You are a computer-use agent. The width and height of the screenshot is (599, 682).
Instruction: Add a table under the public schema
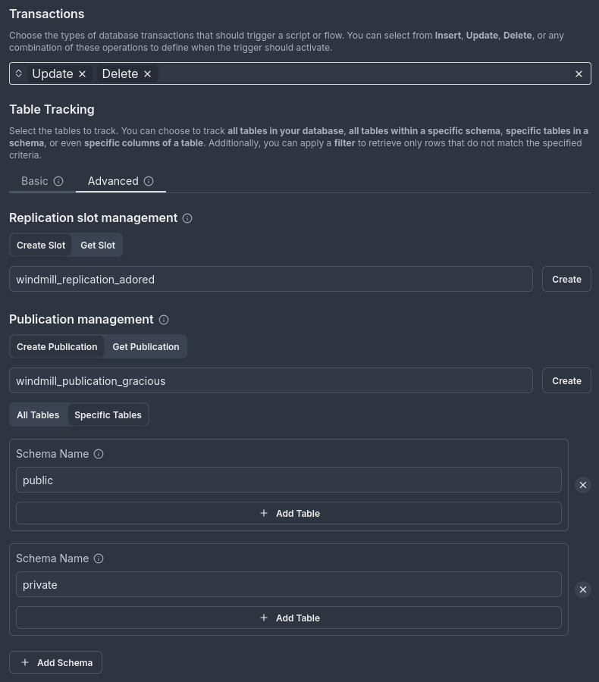[x=289, y=513]
